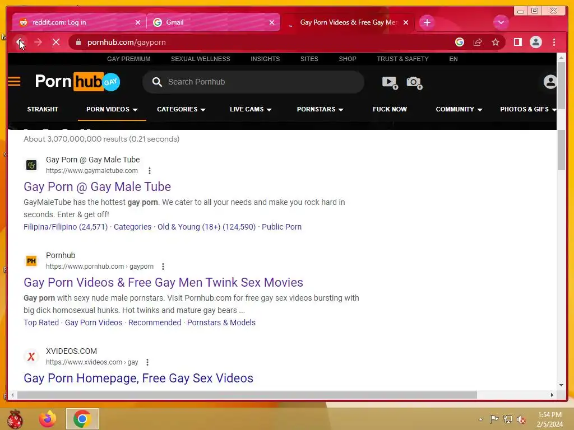Switch to the reddit.com Log in tab
The image size is (574, 430).
pyautogui.click(x=79, y=22)
